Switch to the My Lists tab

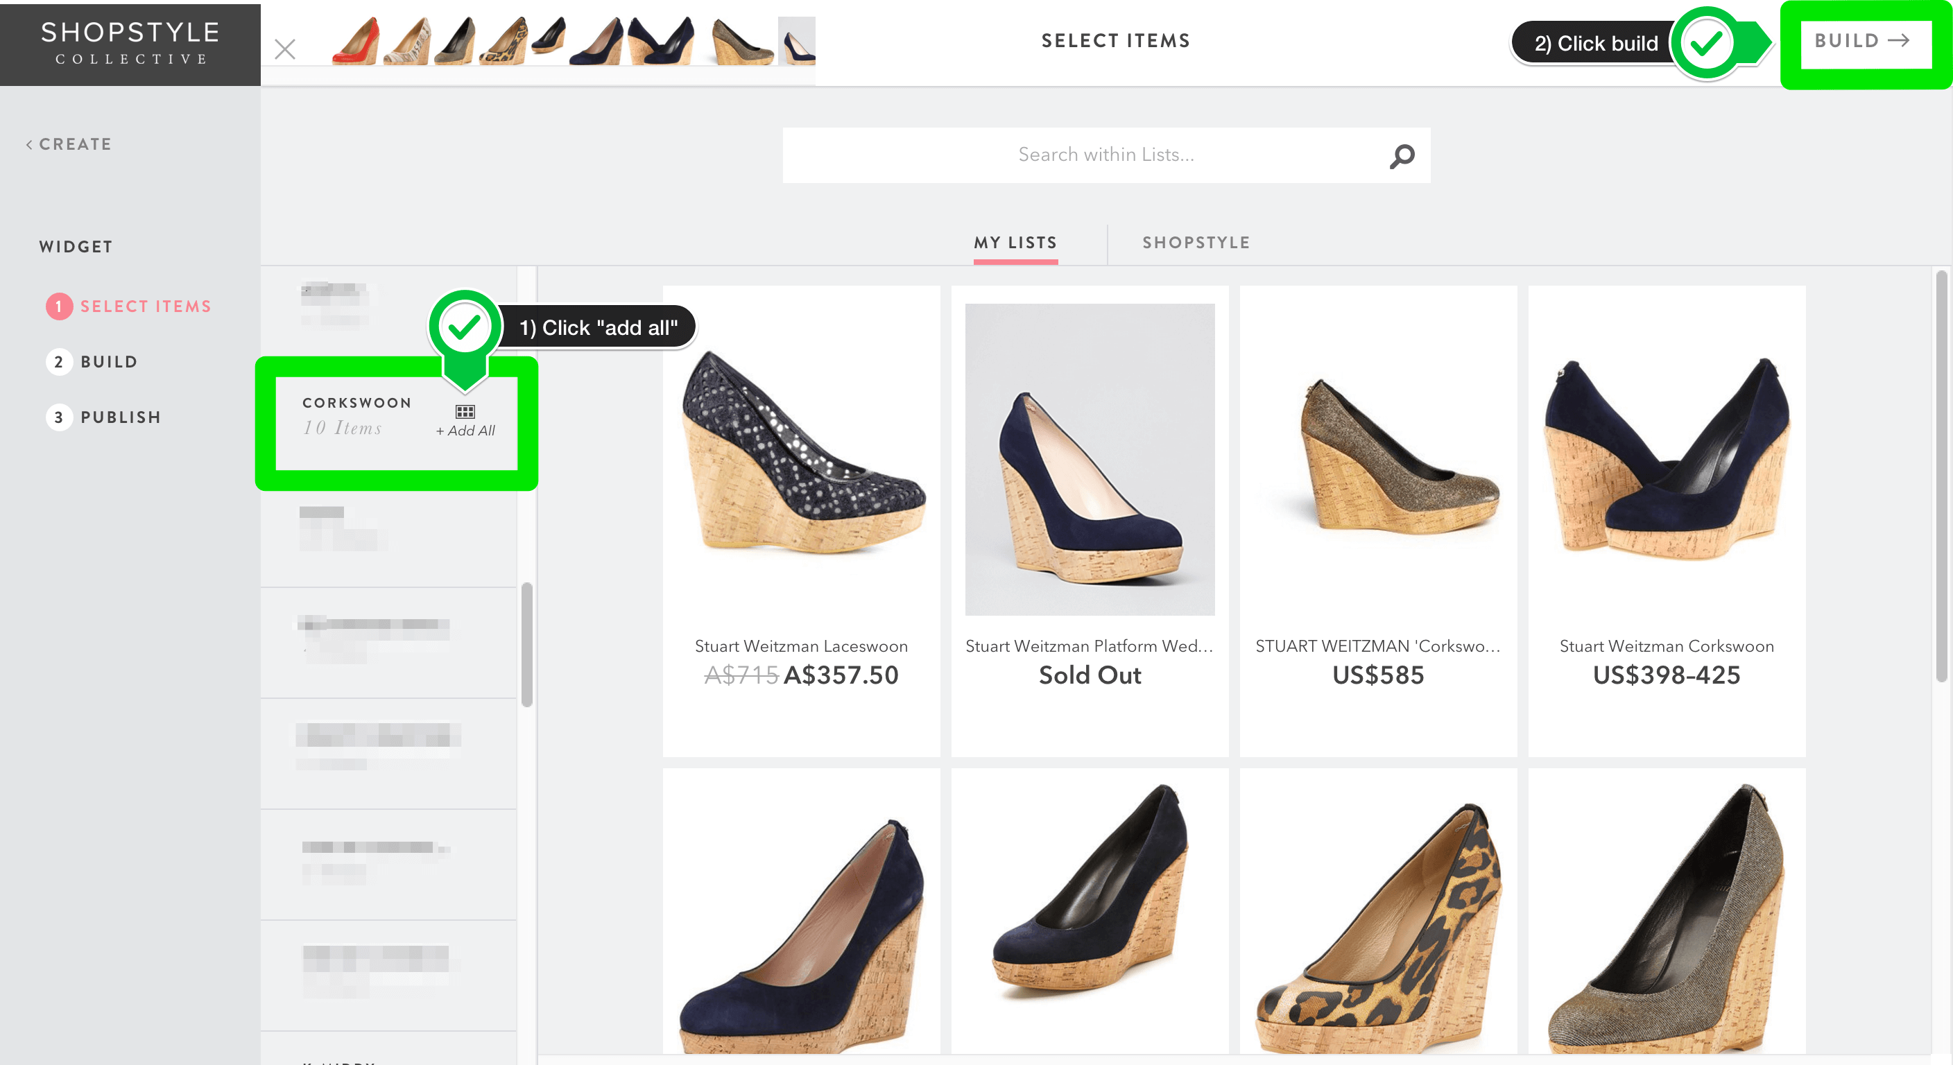click(x=1015, y=243)
